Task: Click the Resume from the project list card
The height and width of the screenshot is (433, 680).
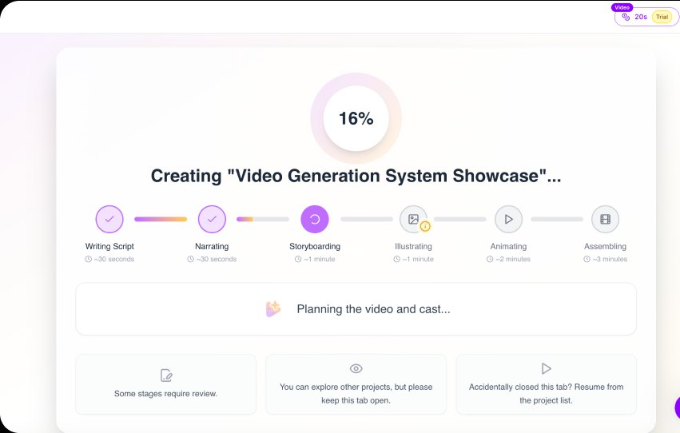Action: [x=546, y=384]
